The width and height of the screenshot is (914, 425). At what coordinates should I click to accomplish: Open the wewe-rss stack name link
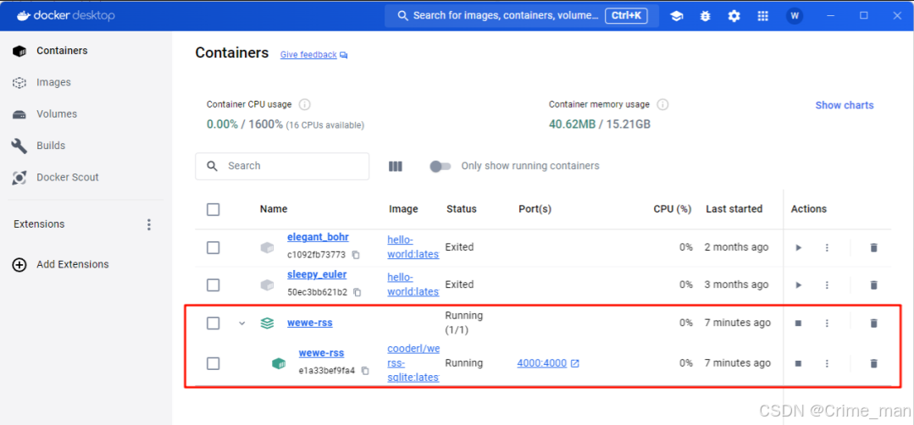tap(310, 323)
